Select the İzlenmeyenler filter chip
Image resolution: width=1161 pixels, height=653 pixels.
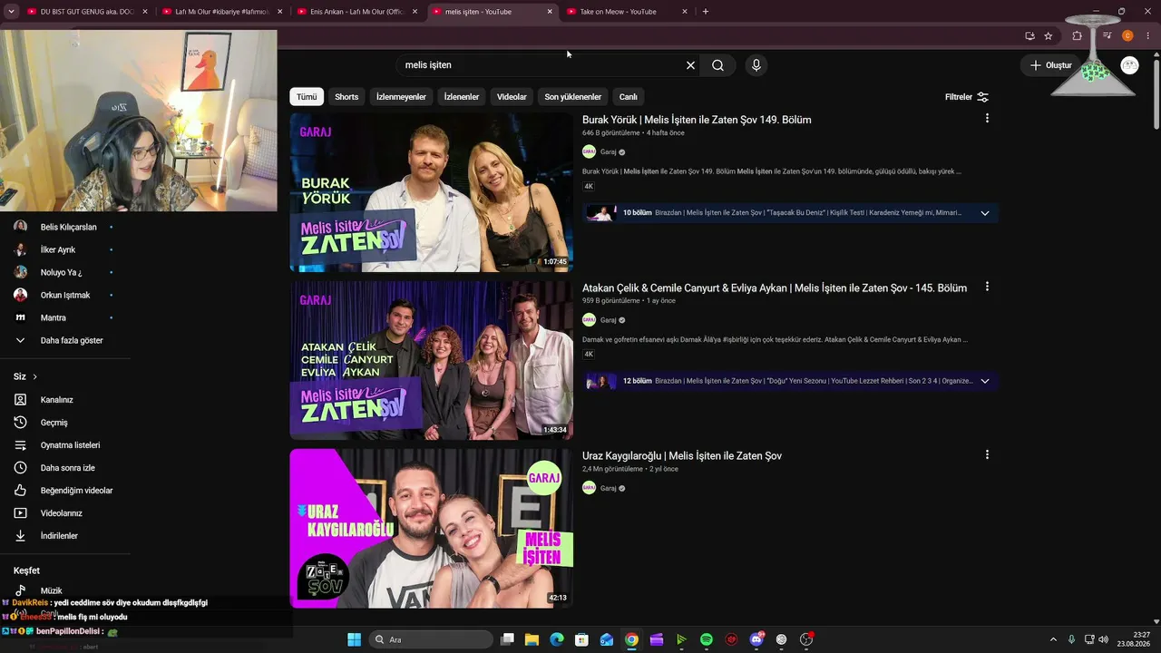(401, 97)
